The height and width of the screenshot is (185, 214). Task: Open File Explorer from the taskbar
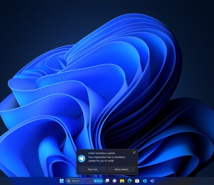pyautogui.click(x=122, y=181)
